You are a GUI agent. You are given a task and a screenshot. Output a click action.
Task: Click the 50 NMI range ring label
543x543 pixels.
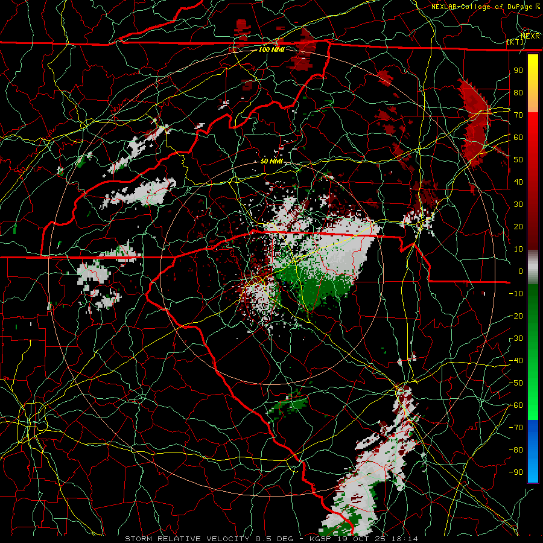click(x=271, y=161)
